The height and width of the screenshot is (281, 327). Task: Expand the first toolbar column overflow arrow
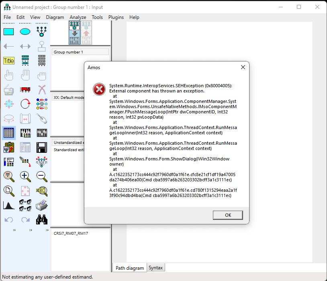click(x=14, y=230)
